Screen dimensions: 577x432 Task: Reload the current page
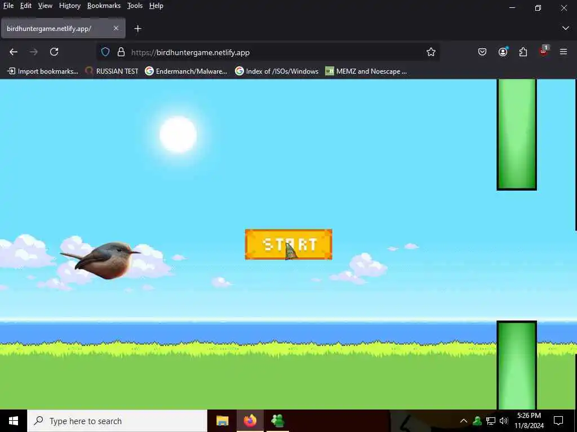click(54, 52)
